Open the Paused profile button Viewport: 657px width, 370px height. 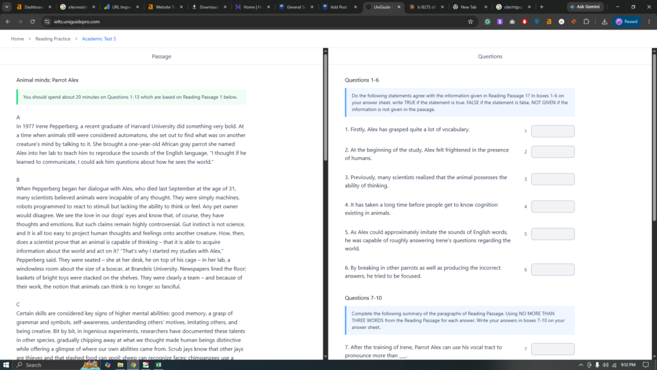pyautogui.click(x=627, y=21)
